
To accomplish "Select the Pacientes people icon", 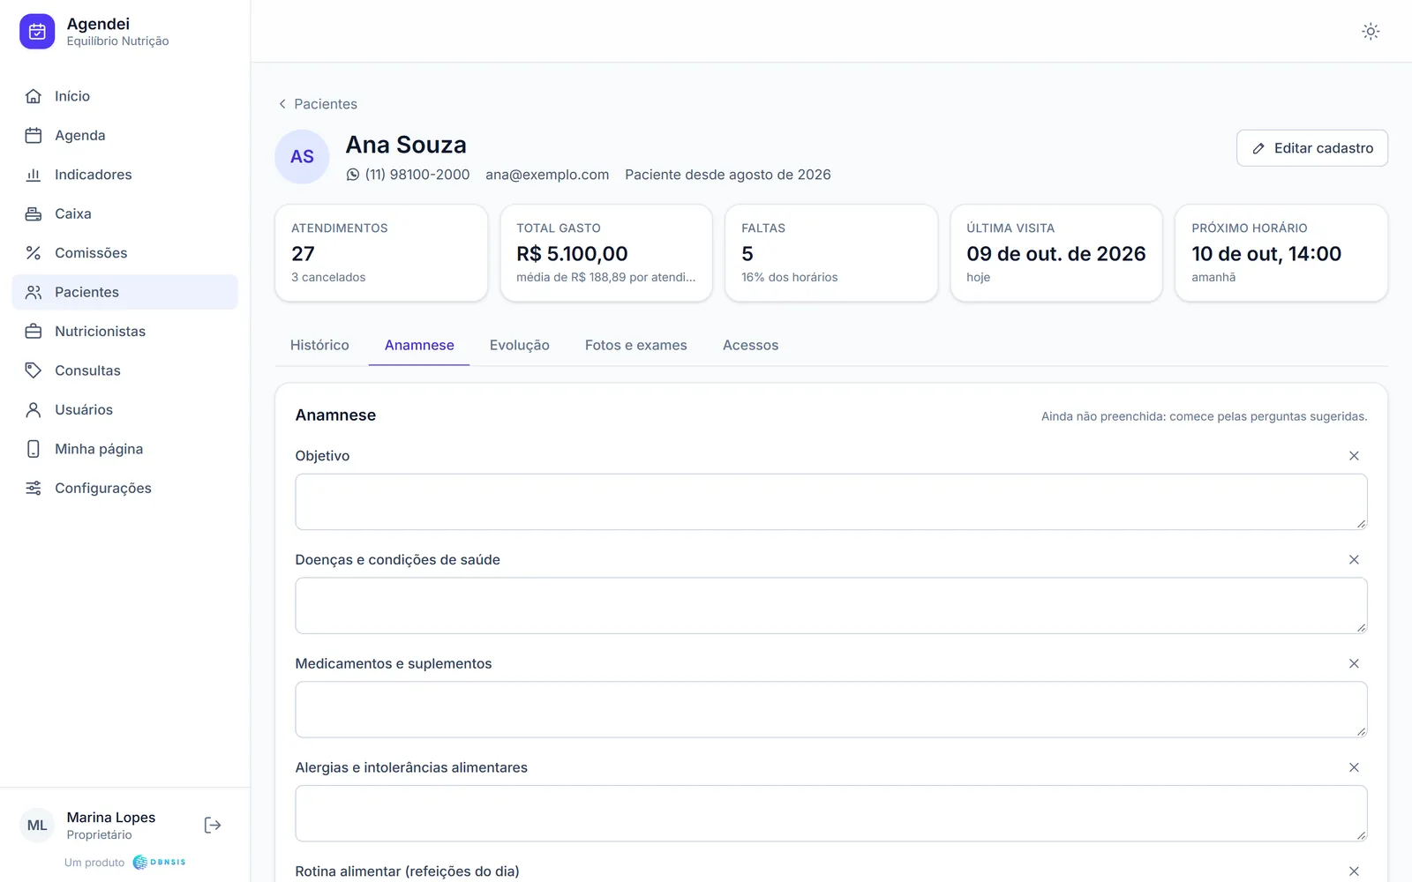I will coord(34,292).
